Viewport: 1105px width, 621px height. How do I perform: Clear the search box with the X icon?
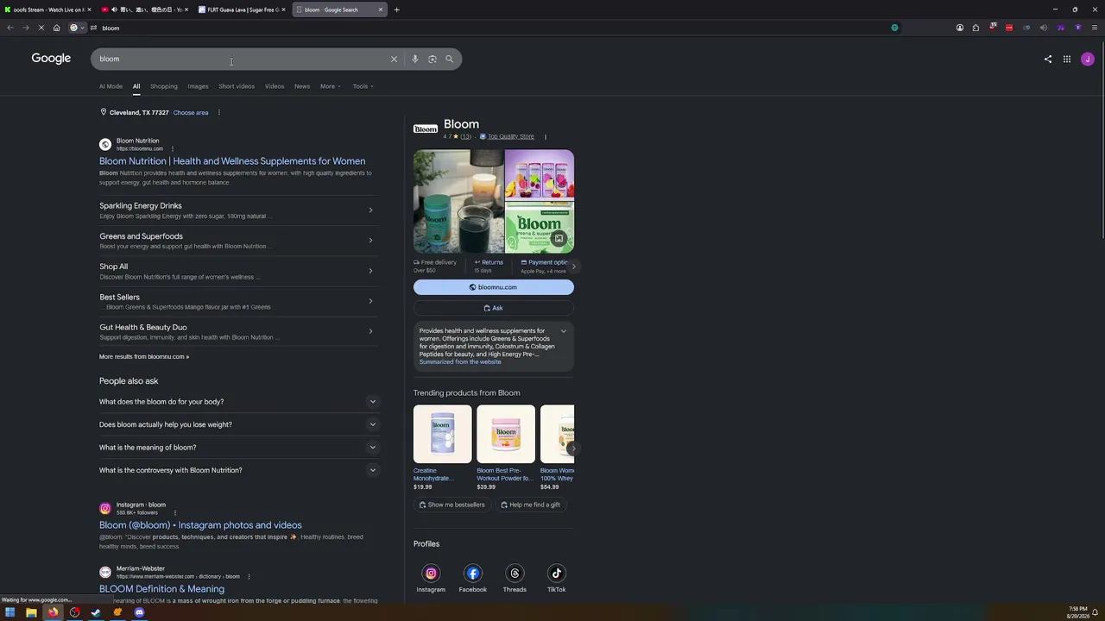click(x=394, y=59)
